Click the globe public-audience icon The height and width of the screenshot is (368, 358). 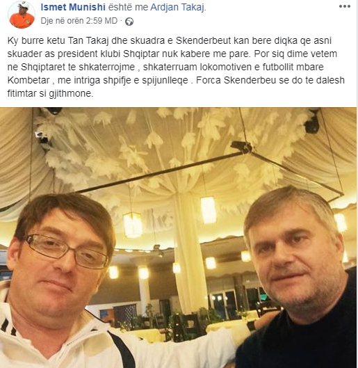coord(129,22)
